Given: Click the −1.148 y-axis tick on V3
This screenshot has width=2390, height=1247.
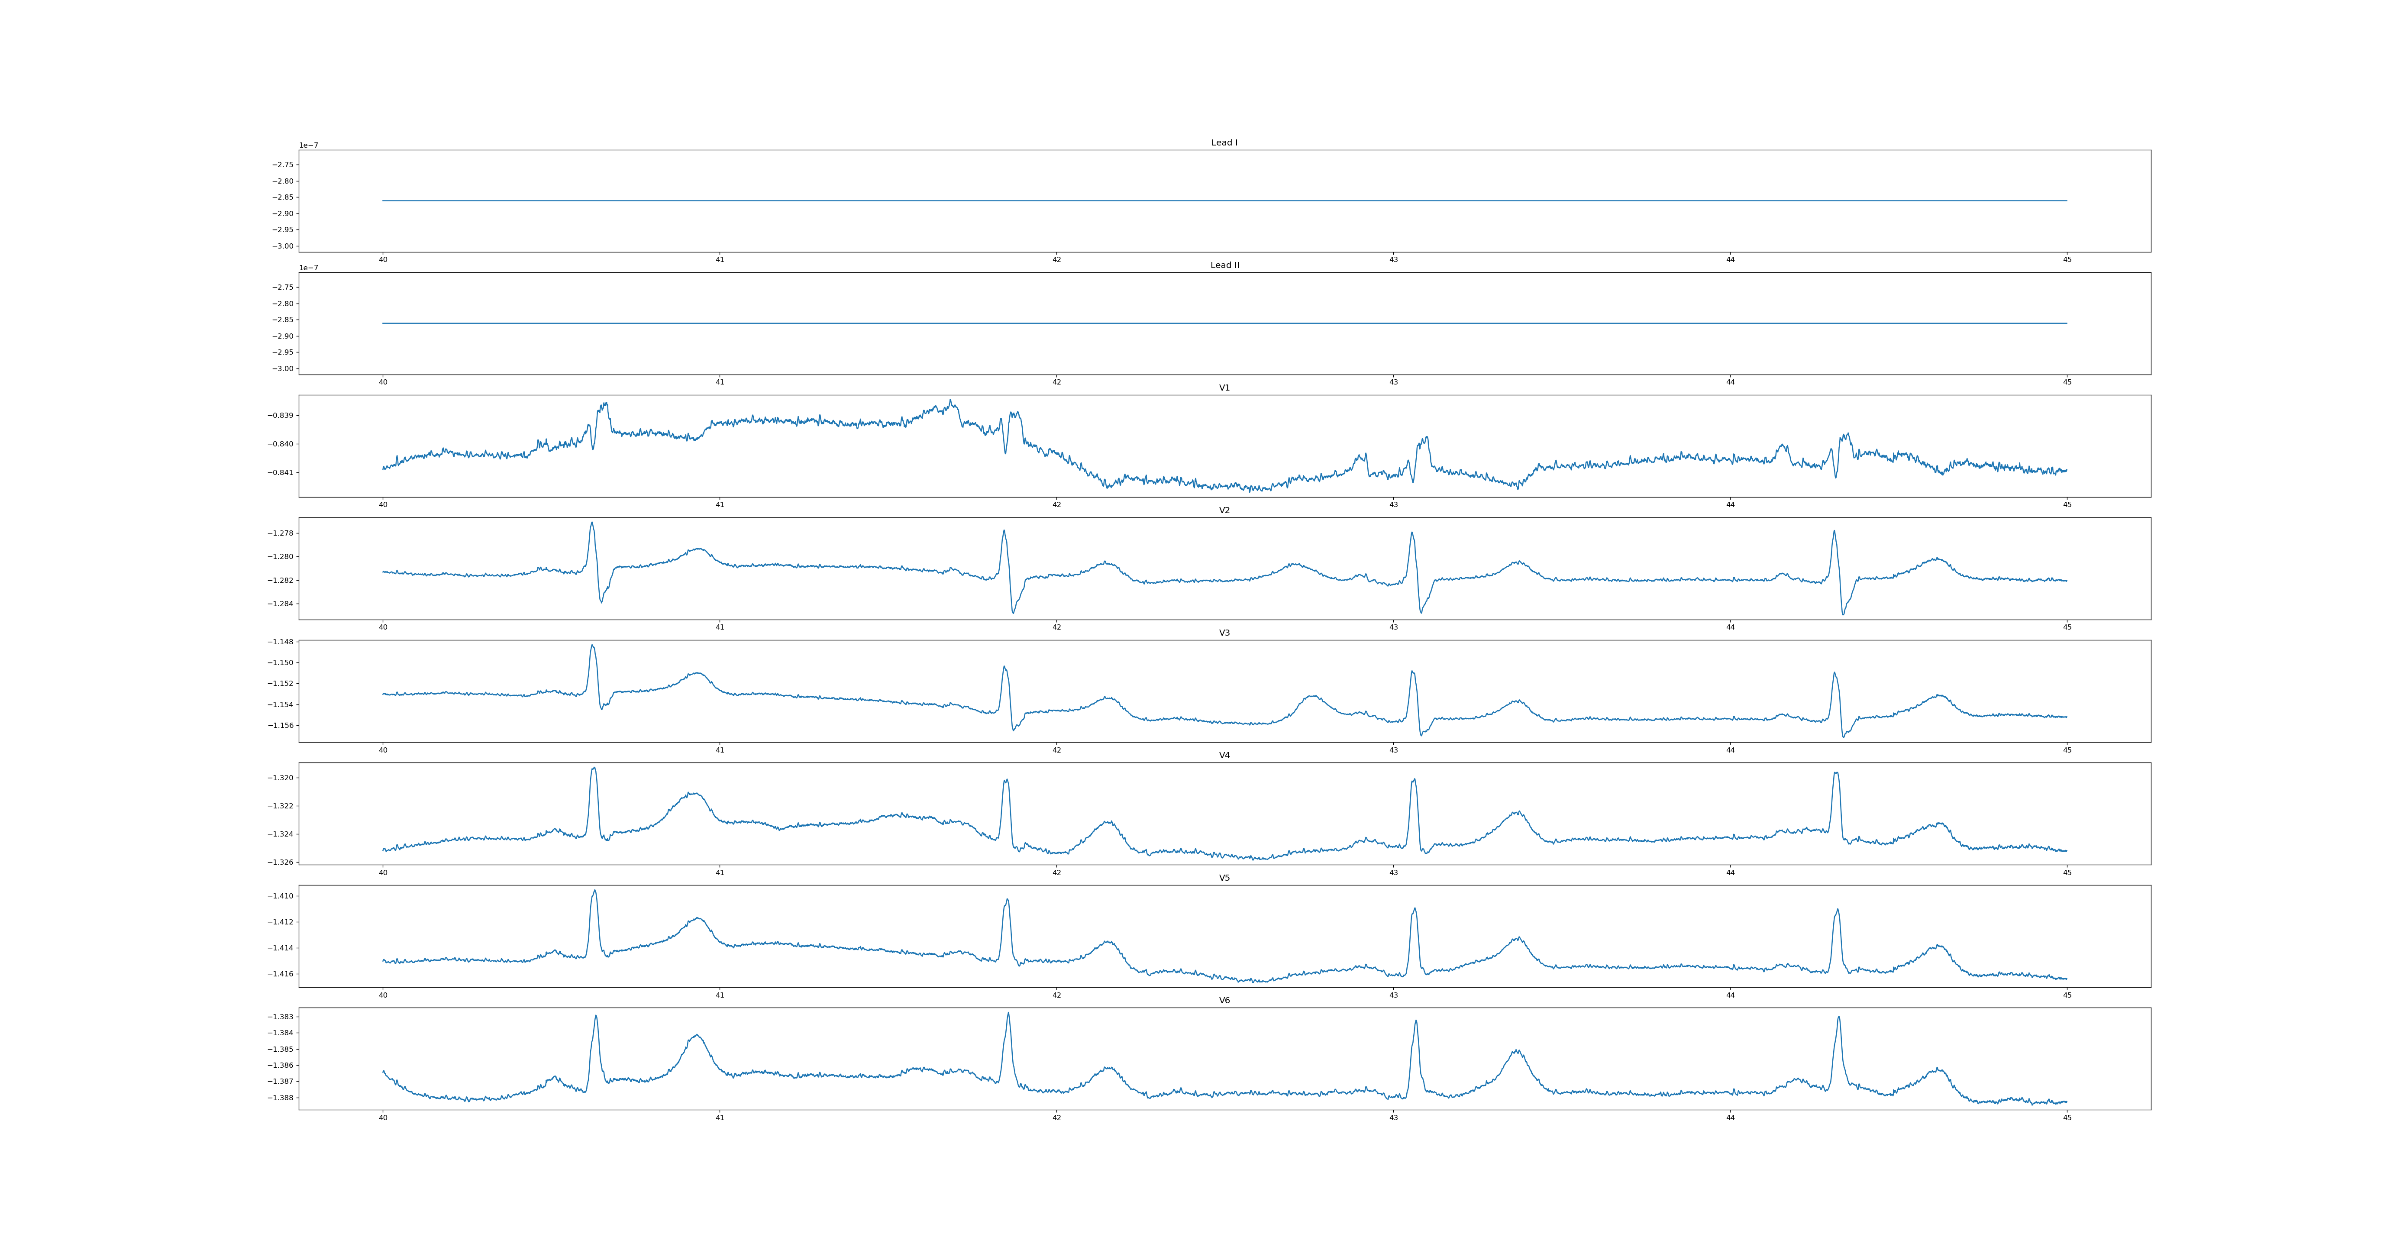Looking at the screenshot, I should click(x=280, y=642).
